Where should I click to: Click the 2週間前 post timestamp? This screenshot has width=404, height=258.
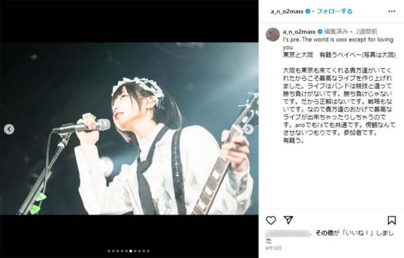tap(366, 32)
